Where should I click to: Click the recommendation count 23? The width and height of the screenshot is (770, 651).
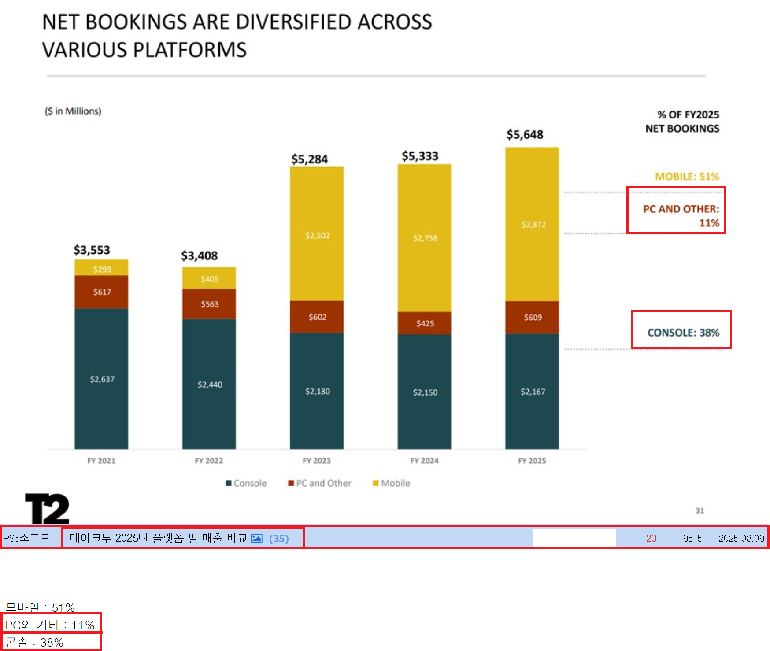pos(651,538)
